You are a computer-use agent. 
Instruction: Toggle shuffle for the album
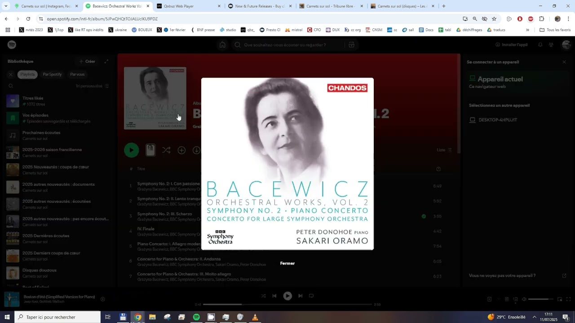tap(166, 150)
